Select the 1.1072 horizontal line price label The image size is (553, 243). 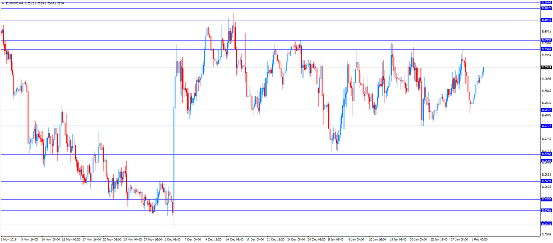click(x=546, y=8)
